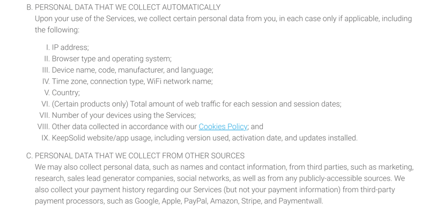Click the 'Upon your use of the Services' sentence

(x=223, y=19)
